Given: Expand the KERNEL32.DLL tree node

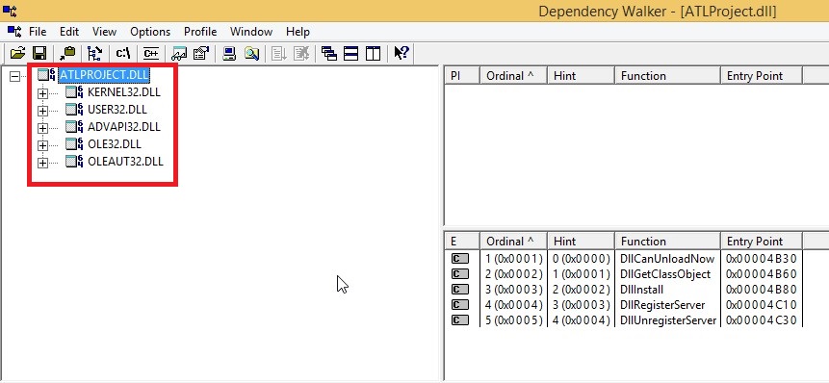Looking at the screenshot, I should 42,93.
